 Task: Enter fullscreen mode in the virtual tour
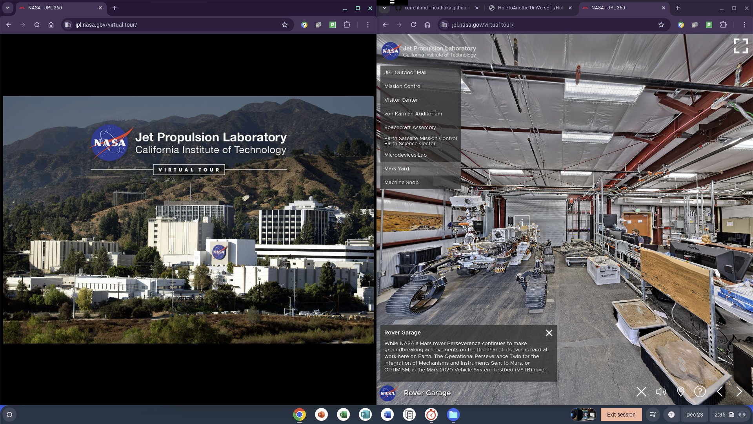[741, 46]
